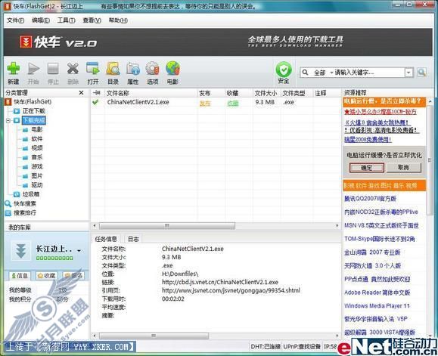Open the 文件(F) menu
438x356 pixels.
15,20
